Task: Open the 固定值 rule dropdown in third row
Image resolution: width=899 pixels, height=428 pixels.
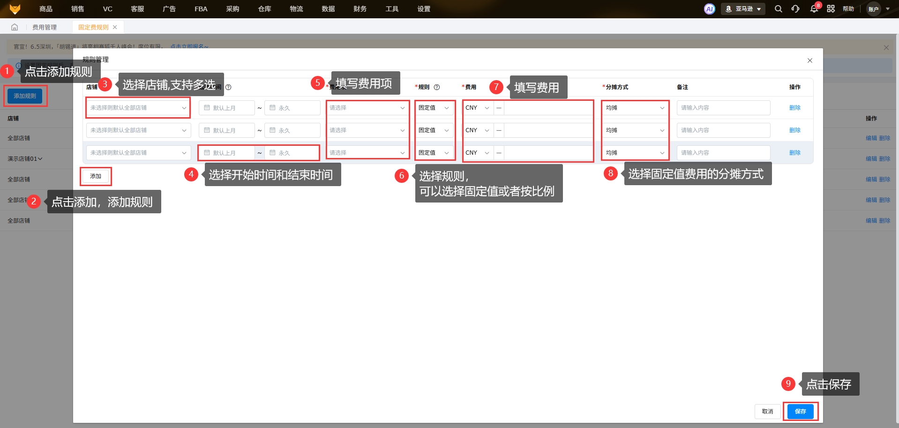Action: (435, 153)
